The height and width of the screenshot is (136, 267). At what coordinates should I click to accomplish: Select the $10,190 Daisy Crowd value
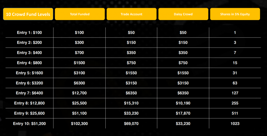[183, 103]
